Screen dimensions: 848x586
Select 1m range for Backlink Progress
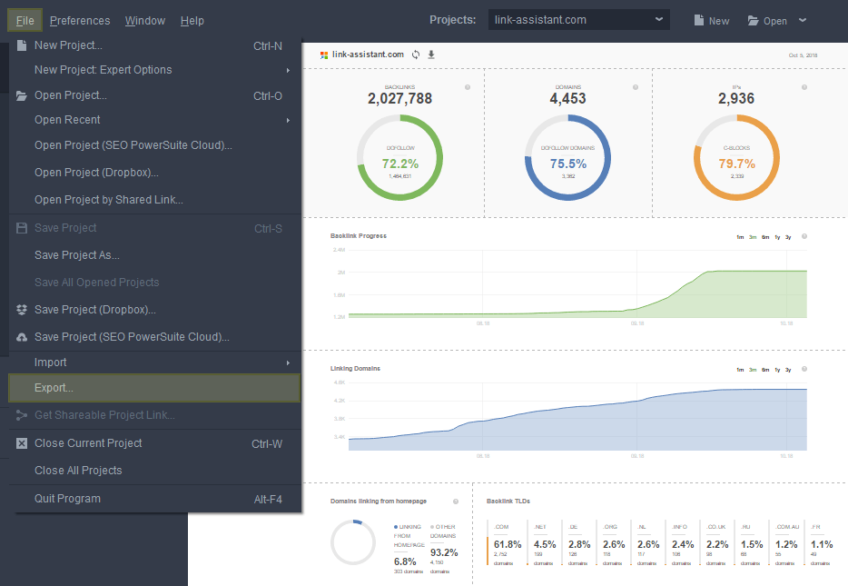tap(740, 237)
